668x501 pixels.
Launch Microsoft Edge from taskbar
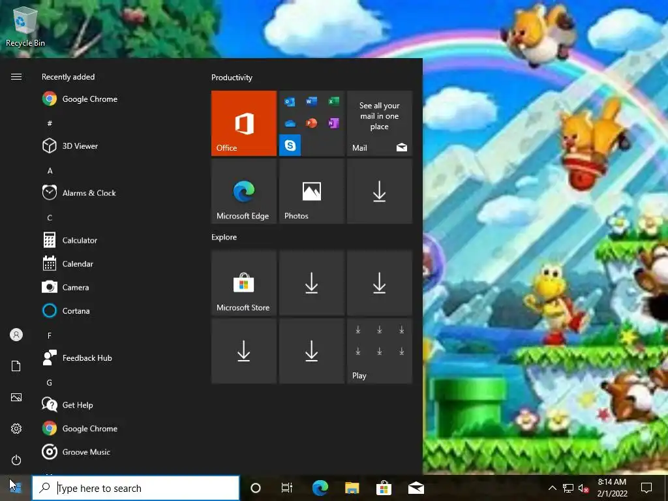click(320, 488)
